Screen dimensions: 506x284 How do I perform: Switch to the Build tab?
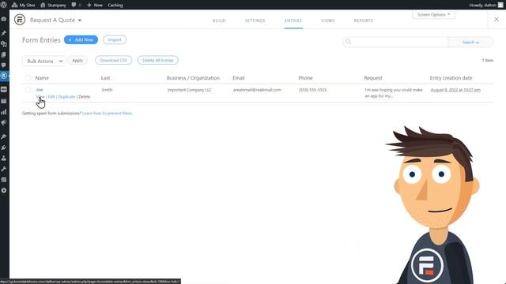click(x=219, y=21)
